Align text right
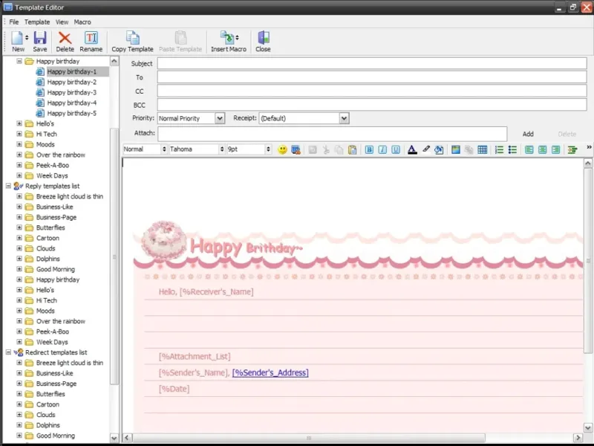The image size is (594, 446). [x=555, y=149]
